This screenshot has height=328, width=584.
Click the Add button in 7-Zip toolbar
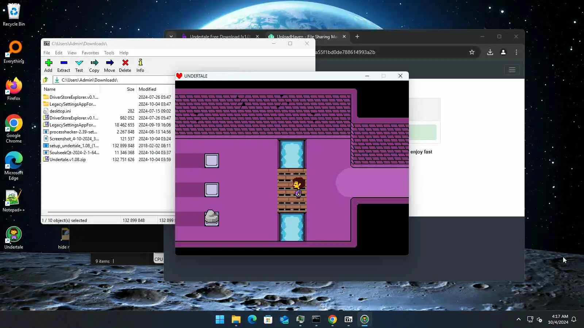(48, 66)
